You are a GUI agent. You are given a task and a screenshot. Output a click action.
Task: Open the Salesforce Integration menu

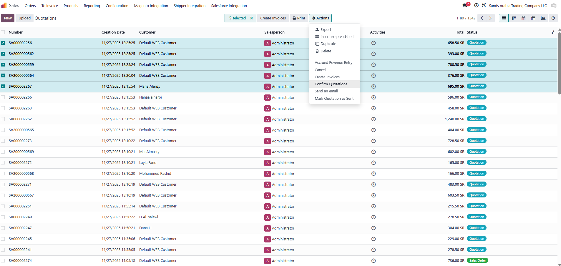(x=229, y=6)
